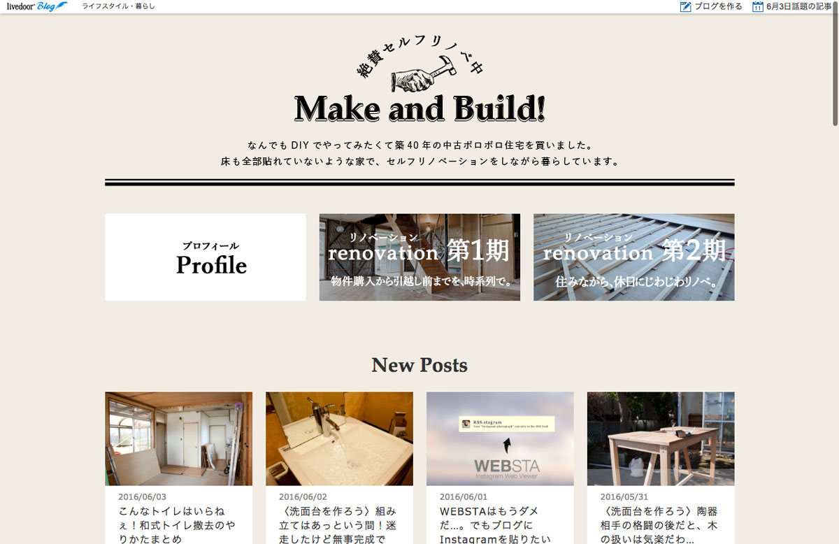Viewport: 839px width, 544px height.
Task: Click the calendar icon beside 6月3日話題の記事
Action: [757, 6]
